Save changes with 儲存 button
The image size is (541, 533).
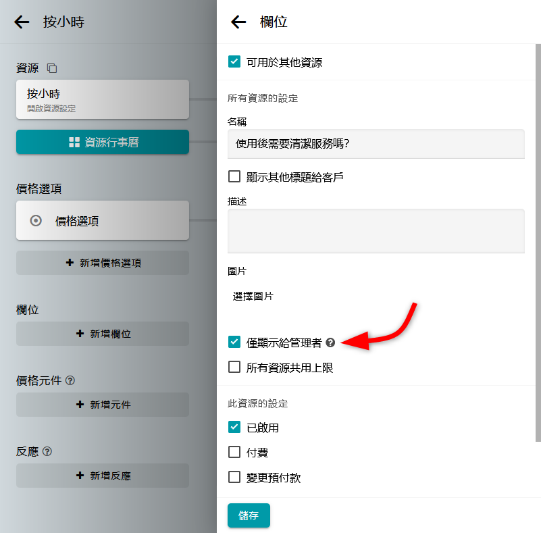coord(249,515)
